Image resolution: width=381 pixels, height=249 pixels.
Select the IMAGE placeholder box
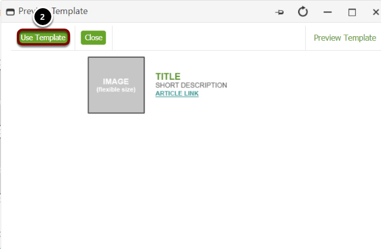pos(116,85)
